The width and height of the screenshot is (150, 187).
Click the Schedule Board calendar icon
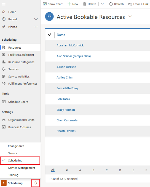point(4,102)
